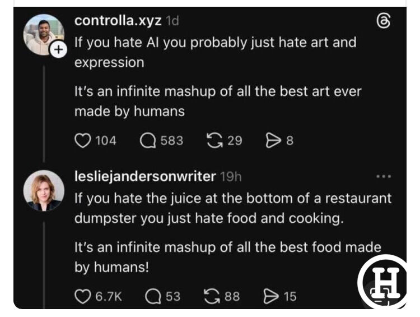This screenshot has height=317, width=420.
Task: Open three-dot menu on lesliejandersonwriter's reply
Action: 383,176
